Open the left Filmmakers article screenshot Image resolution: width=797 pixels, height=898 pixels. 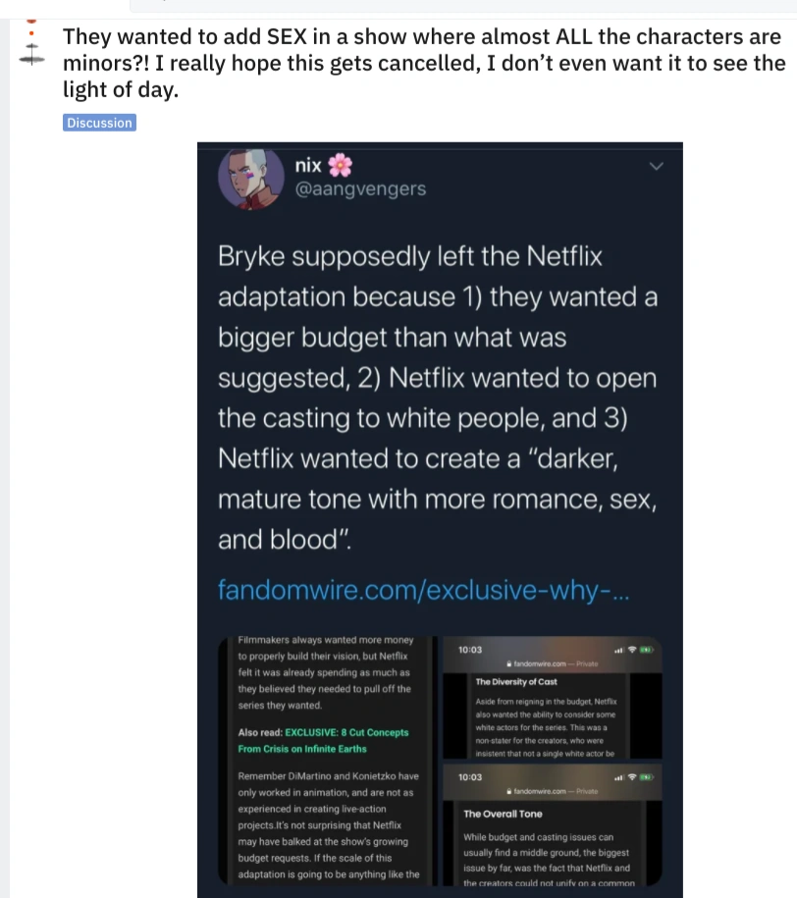coord(329,756)
